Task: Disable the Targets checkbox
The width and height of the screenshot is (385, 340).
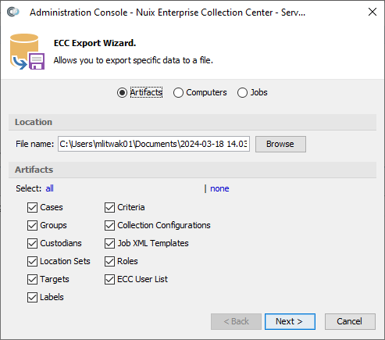Action: (32, 280)
